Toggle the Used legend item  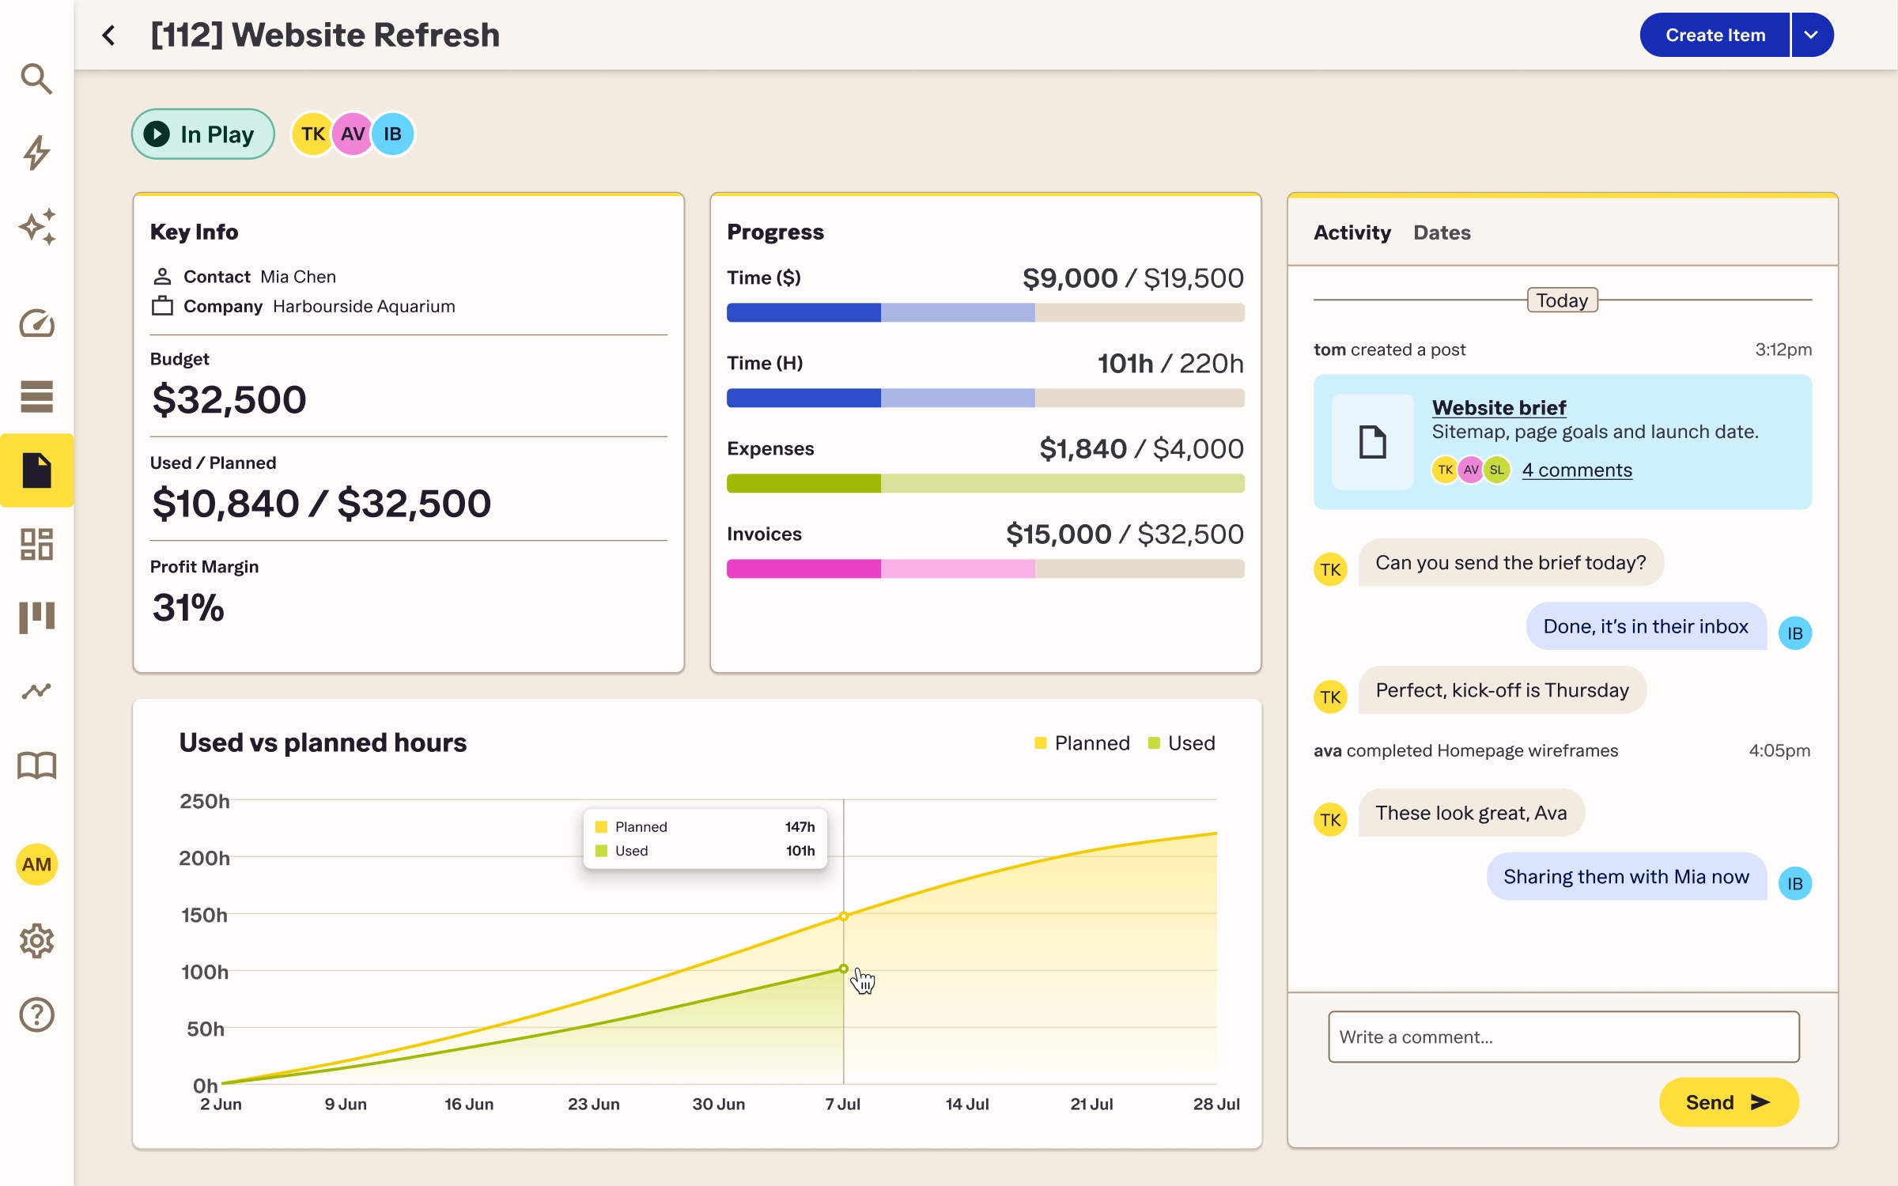1182,743
